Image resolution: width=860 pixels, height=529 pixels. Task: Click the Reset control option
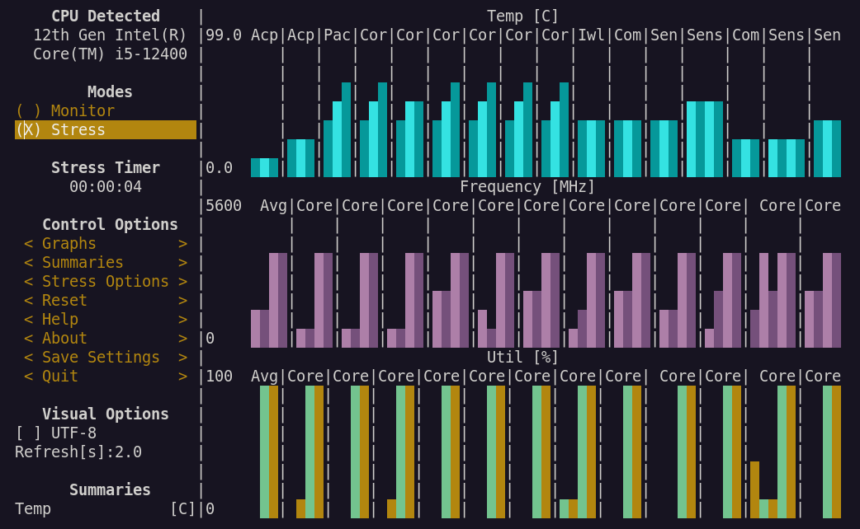click(105, 301)
